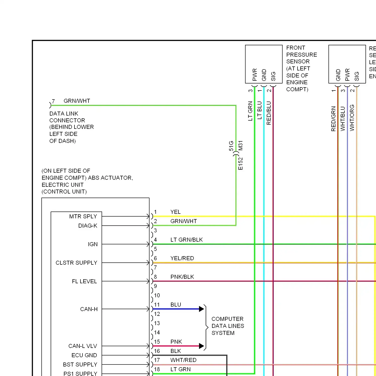
Task: Click the FRONT PRESSURE SENSOR label
Action: pyautogui.click(x=302, y=68)
